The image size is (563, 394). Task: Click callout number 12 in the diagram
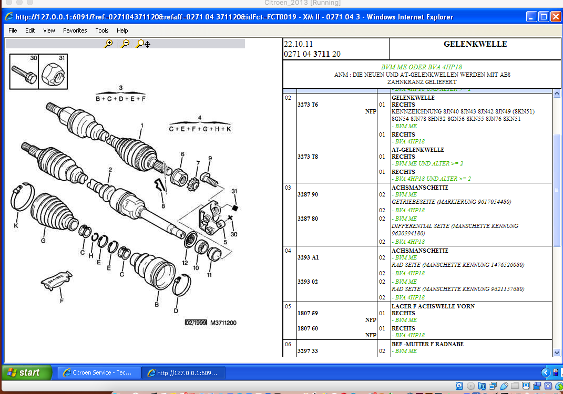pyautogui.click(x=185, y=263)
